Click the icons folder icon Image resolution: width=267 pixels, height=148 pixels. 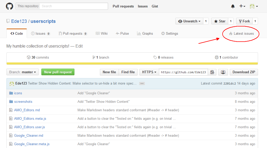(11, 93)
